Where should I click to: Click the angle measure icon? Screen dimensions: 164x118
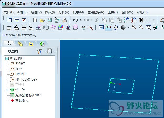click(x=16, y=28)
